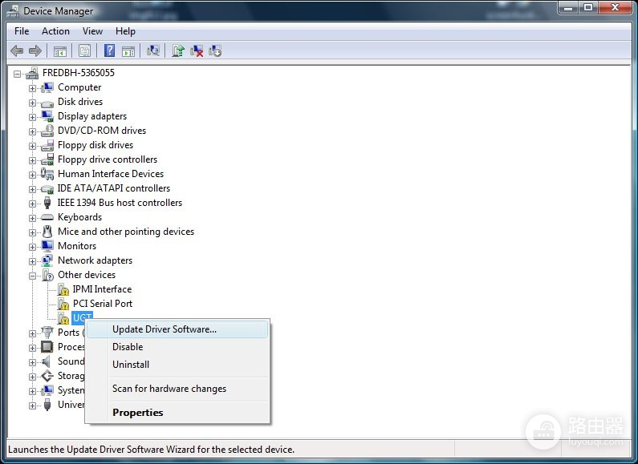Click the DVD/CD-ROM drives category icon

[47, 131]
